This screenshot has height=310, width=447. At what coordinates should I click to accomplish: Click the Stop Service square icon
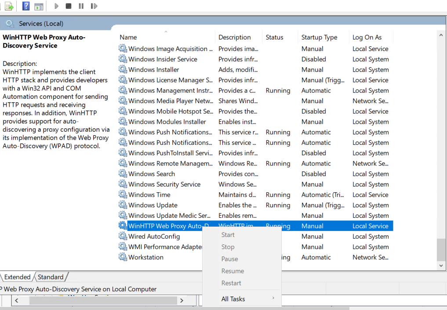69,6
